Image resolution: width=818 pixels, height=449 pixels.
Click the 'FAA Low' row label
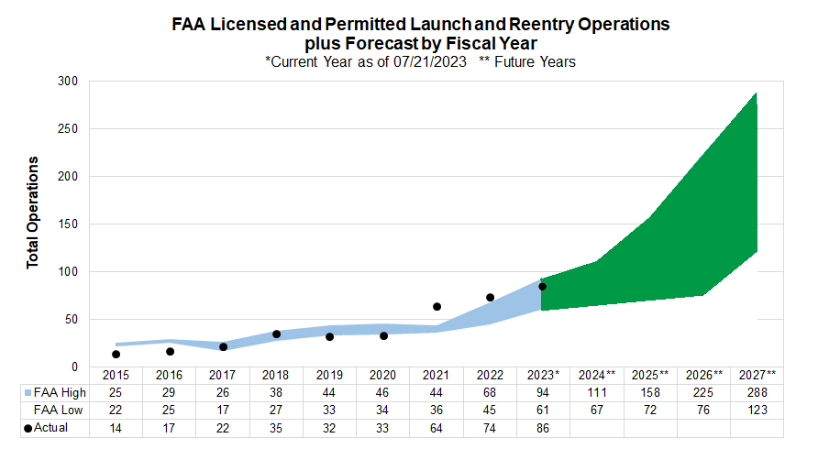[59, 411]
